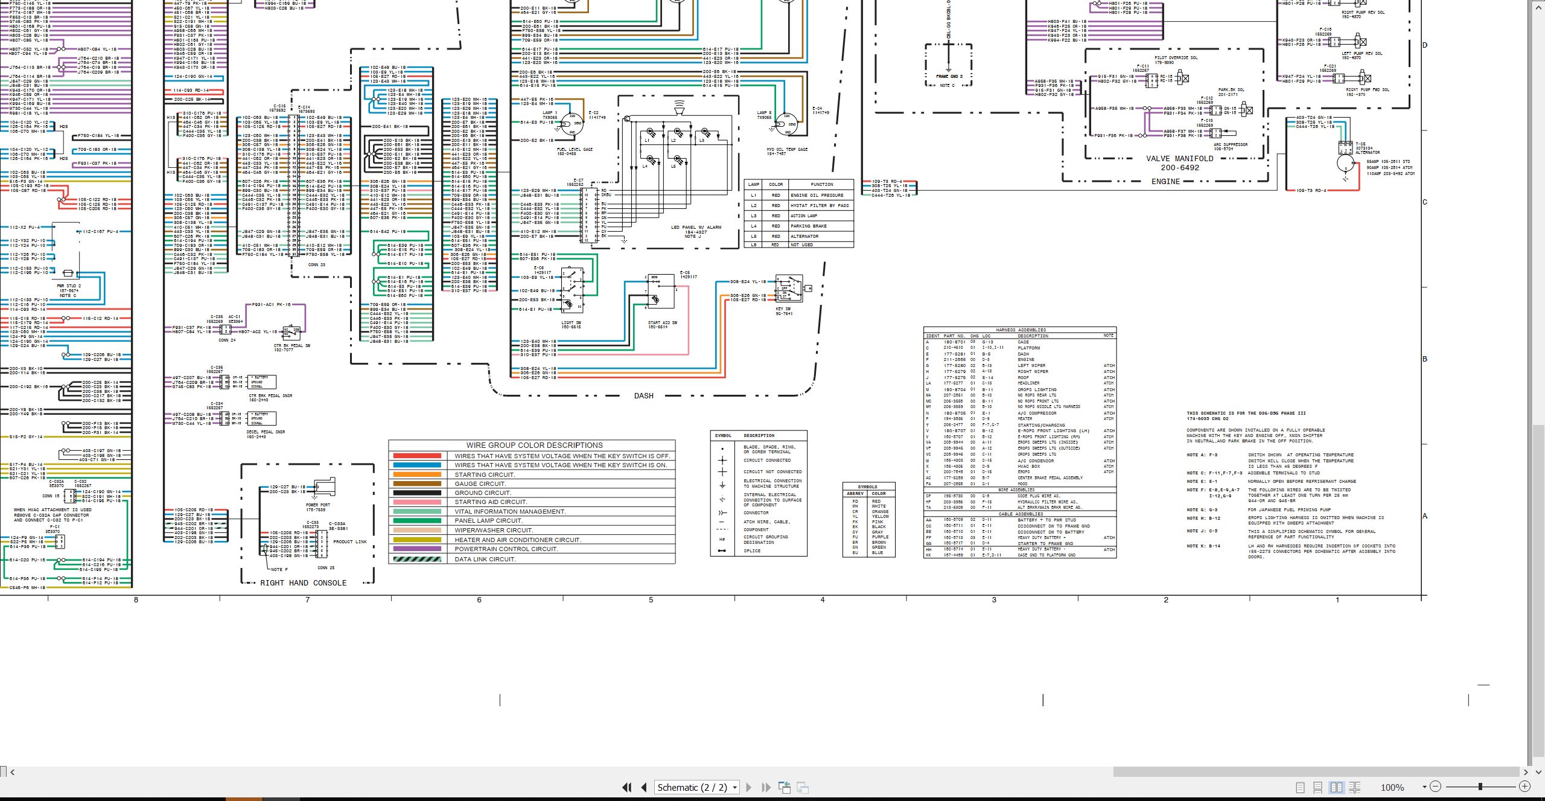
Task: Jump to the first page
Action: tap(627, 787)
